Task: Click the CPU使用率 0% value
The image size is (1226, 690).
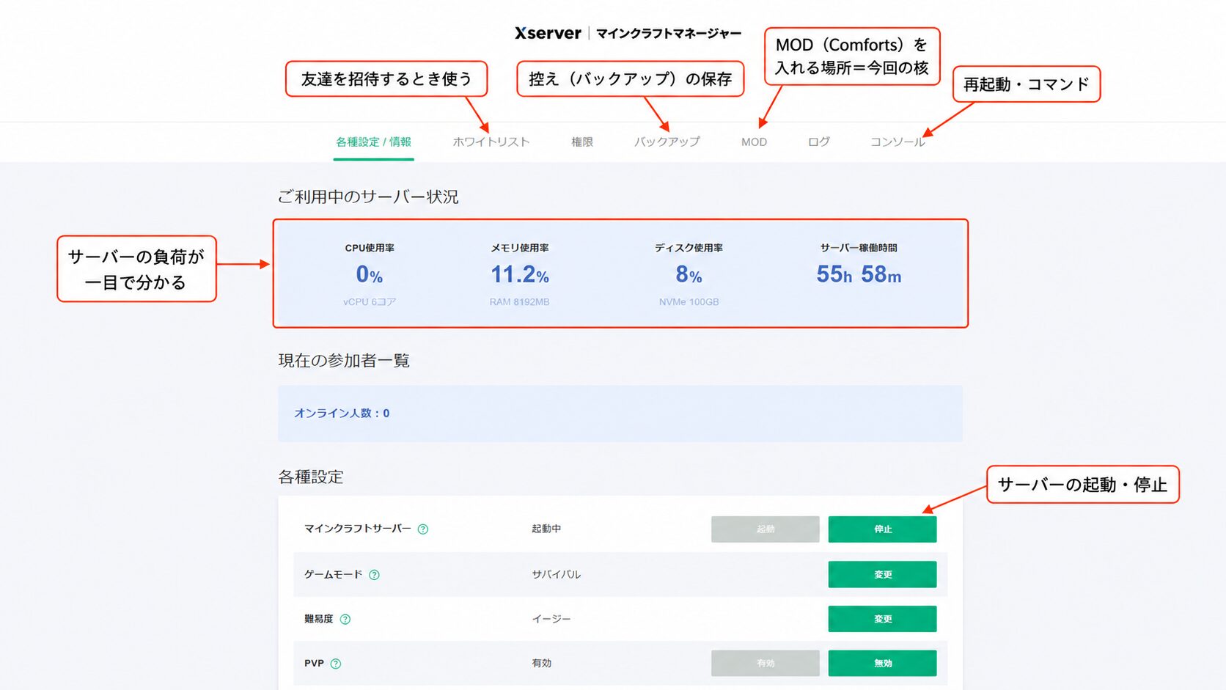Action: coord(370,274)
